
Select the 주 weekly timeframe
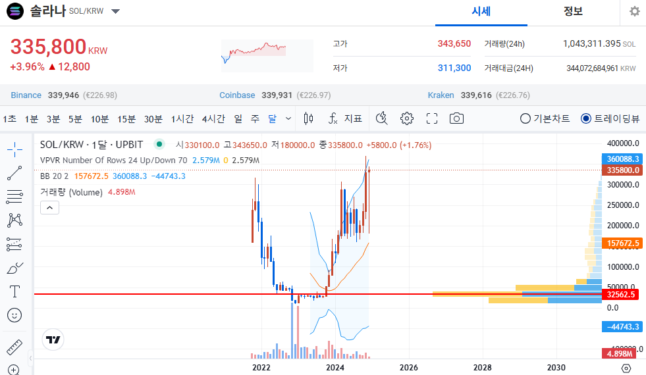click(x=255, y=119)
